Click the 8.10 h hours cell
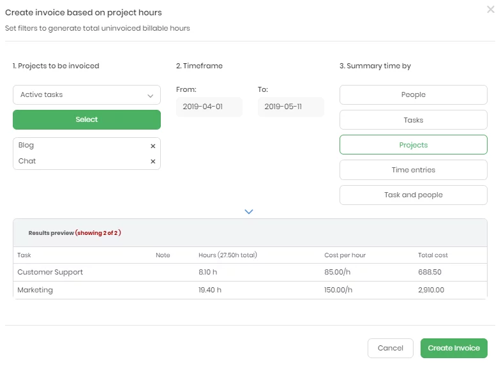501x369 pixels. point(207,272)
